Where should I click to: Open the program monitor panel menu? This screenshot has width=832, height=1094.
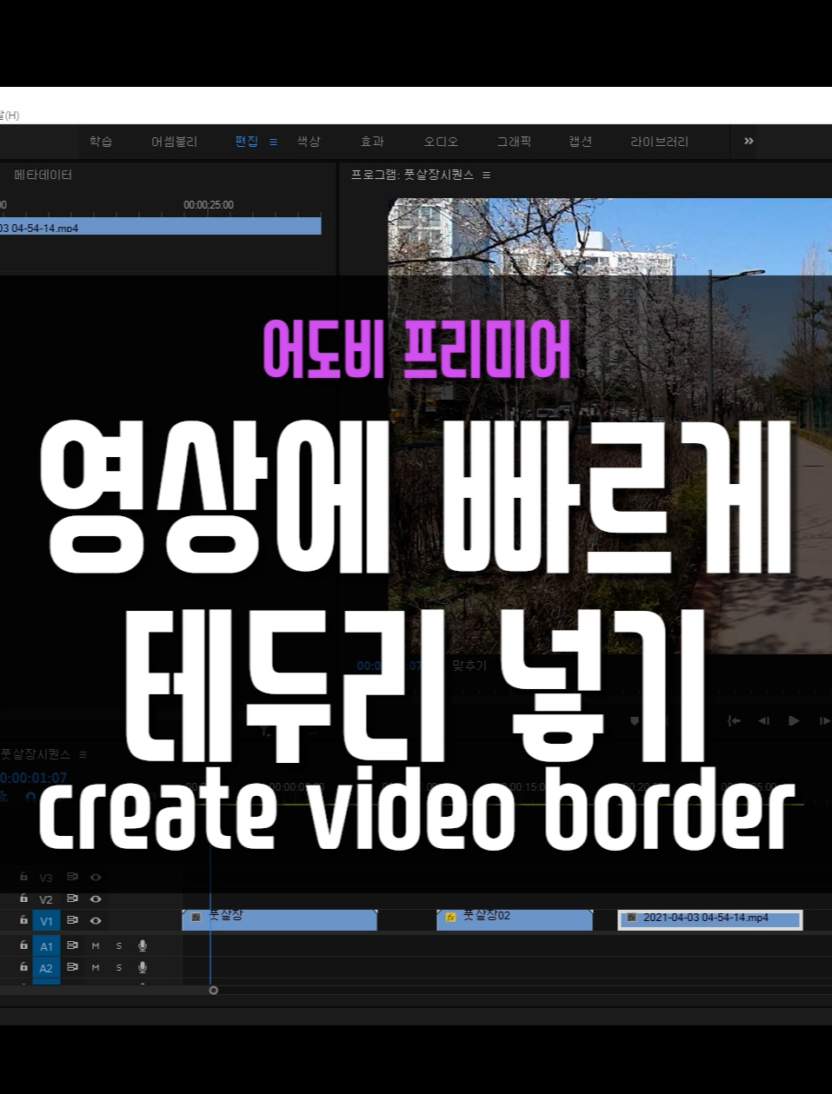[x=486, y=175]
